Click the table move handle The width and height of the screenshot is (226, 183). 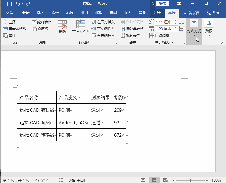pos(15,89)
